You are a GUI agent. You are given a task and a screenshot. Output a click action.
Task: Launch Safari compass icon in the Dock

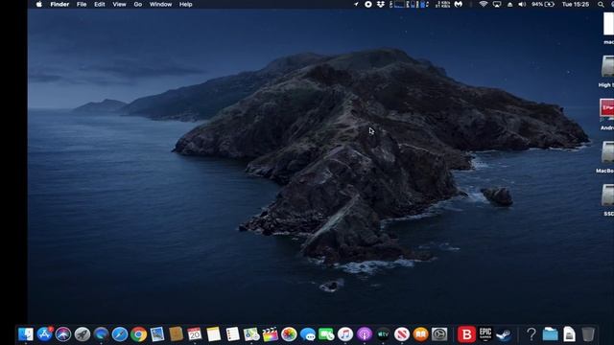[x=120, y=334]
